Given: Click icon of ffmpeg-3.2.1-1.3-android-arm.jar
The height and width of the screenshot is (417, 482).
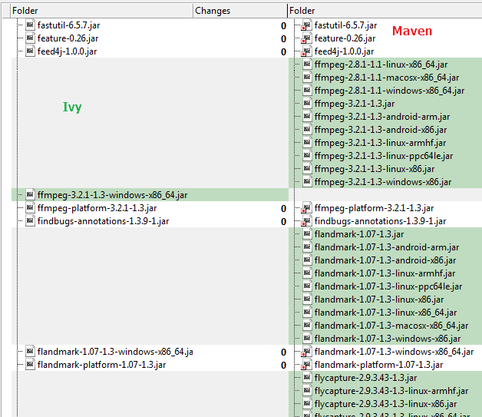Looking at the screenshot, I should click(x=307, y=117).
